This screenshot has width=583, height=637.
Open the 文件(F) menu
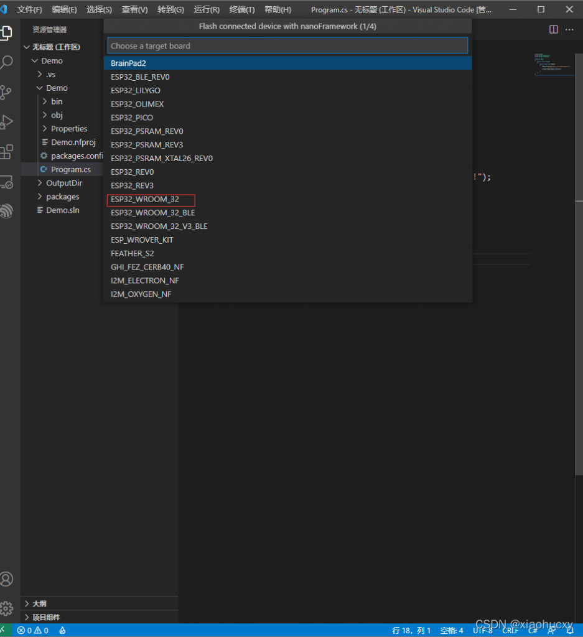click(x=30, y=9)
